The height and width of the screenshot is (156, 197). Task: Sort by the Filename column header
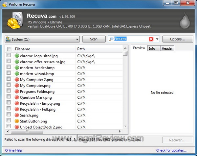44,49
